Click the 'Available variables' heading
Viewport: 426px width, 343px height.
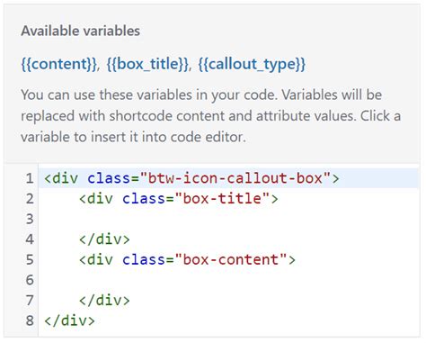(x=81, y=31)
